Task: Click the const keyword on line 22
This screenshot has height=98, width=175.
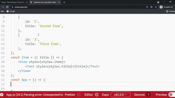Action: coord(15,80)
